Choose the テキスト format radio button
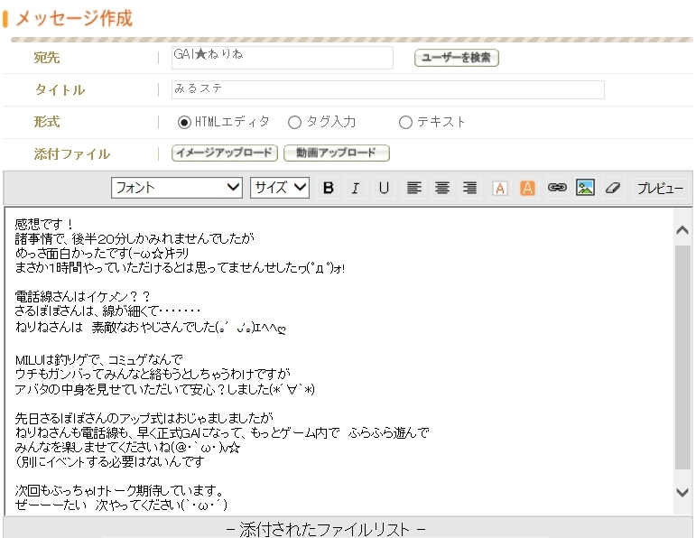Screen dimensions: 696x538 click(405, 122)
